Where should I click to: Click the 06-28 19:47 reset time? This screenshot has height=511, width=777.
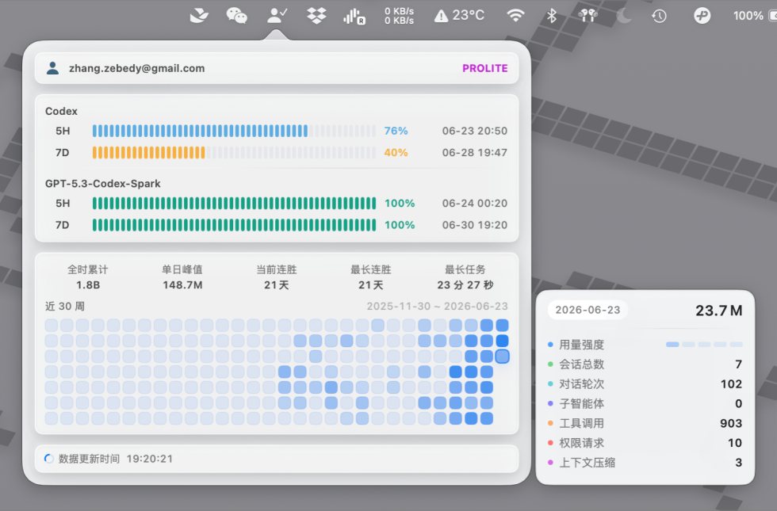click(x=474, y=152)
